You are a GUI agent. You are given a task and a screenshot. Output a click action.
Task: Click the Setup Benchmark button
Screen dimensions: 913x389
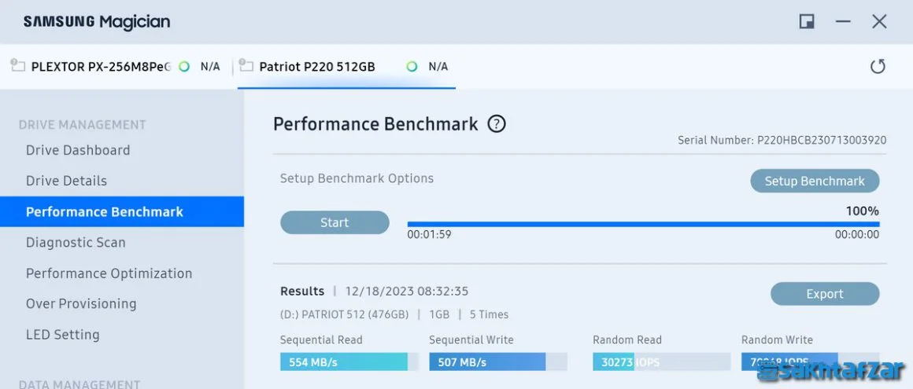[x=815, y=181]
